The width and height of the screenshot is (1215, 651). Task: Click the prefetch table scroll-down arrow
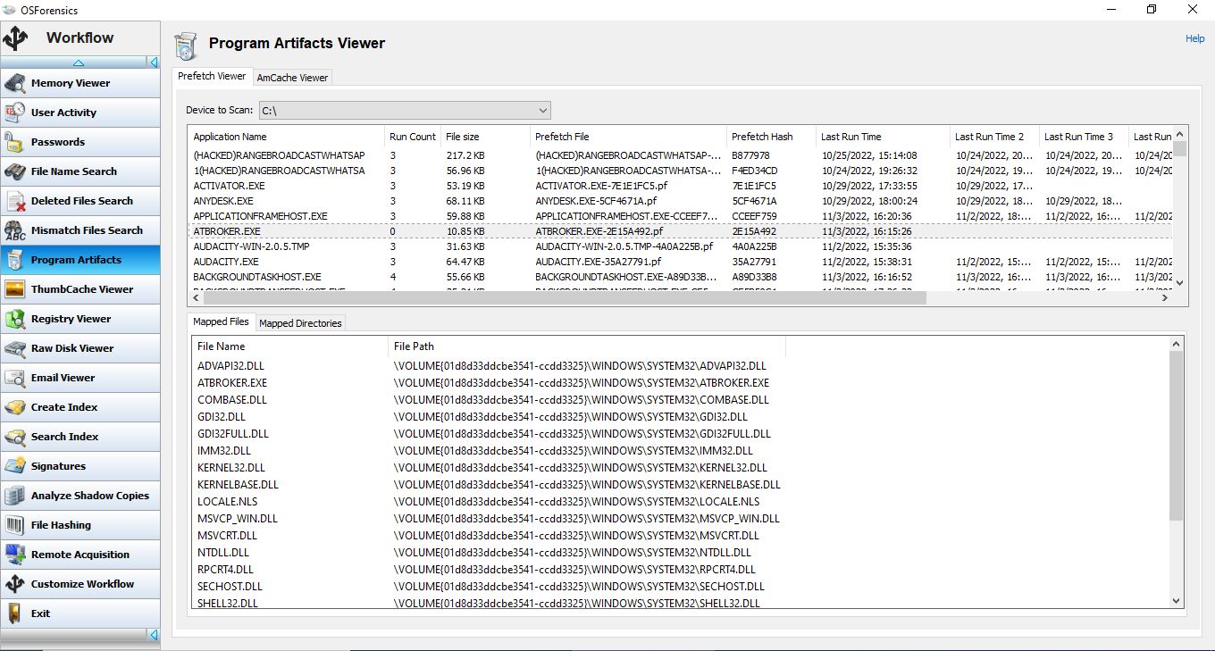(1180, 282)
